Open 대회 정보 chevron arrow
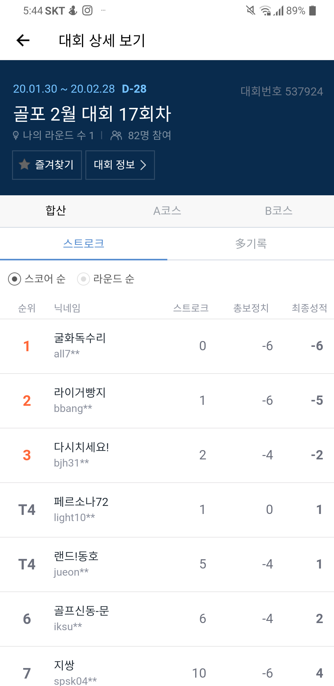The image size is (334, 686). pos(143,165)
